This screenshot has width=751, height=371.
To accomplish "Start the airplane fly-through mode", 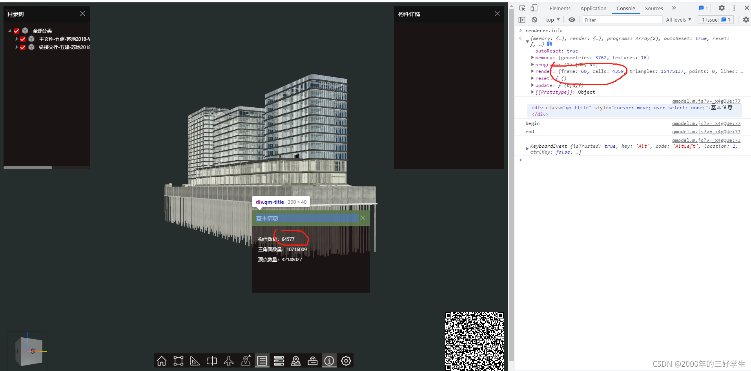I will pos(229,361).
